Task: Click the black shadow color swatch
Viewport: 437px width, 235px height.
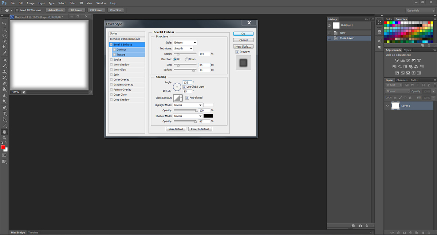Action: click(208, 116)
